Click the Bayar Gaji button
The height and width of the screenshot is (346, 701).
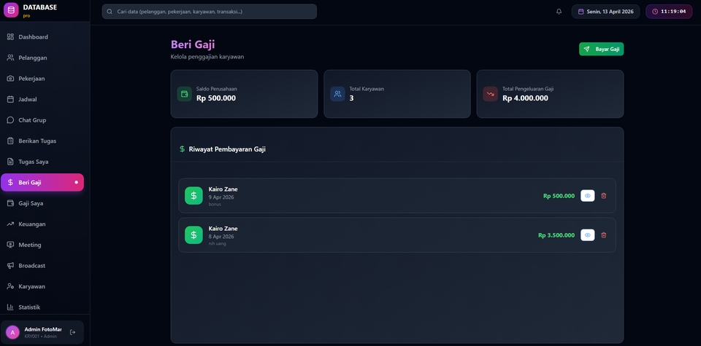point(601,49)
